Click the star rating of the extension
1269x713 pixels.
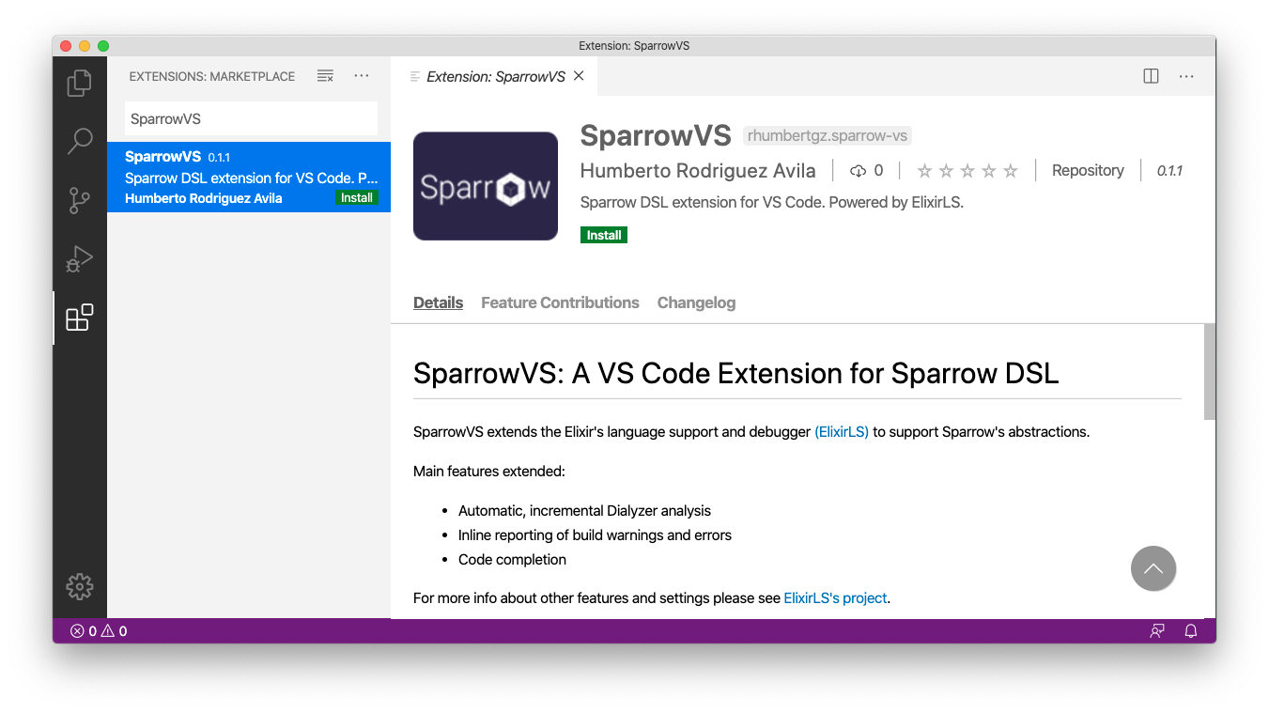(x=967, y=171)
